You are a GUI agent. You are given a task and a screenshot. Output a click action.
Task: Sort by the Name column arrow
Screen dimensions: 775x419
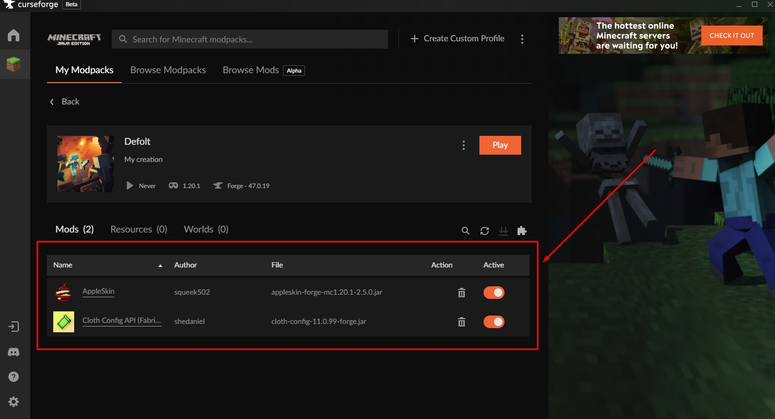tap(160, 266)
